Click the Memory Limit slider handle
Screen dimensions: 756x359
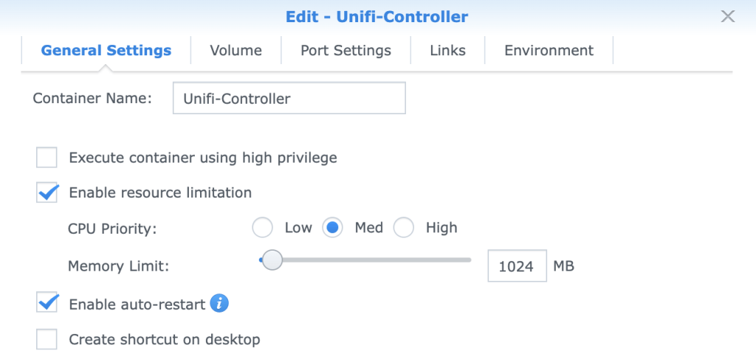click(272, 260)
